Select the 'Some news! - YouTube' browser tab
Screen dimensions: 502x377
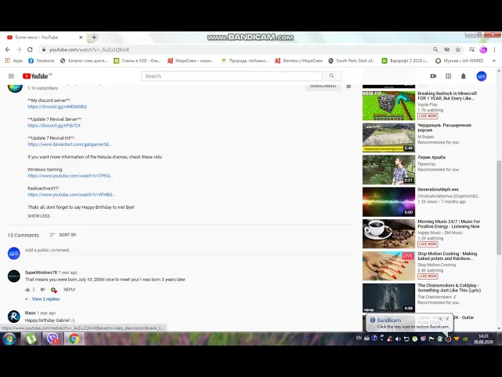pos(45,37)
